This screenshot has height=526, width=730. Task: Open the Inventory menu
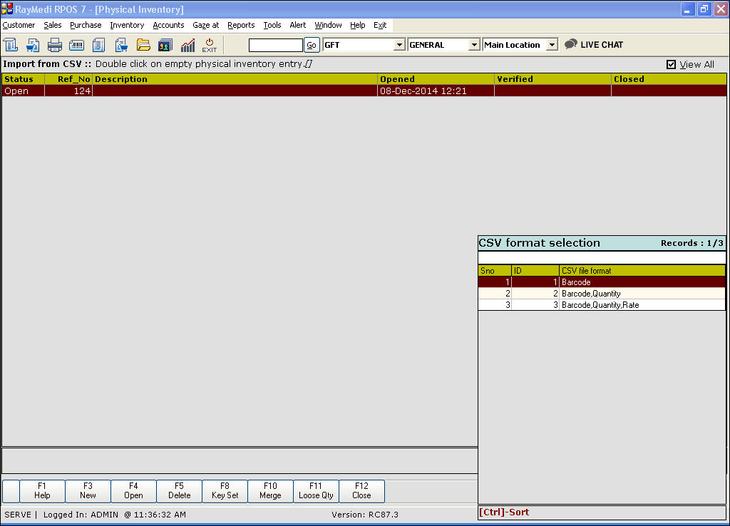127,25
